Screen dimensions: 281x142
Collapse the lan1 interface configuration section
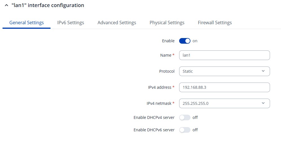pyautogui.click(x=6, y=5)
